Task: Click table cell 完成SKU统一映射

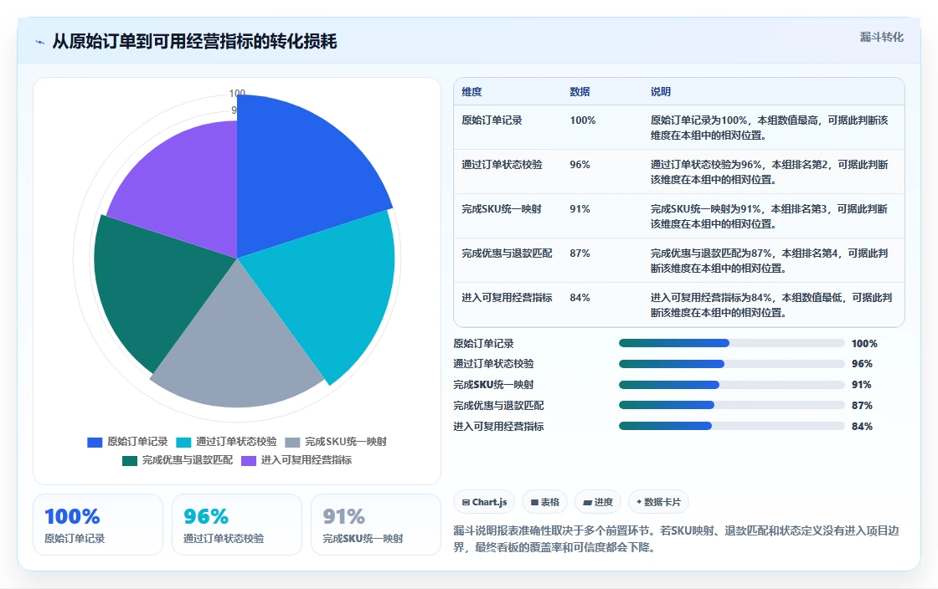Action: [x=502, y=209]
